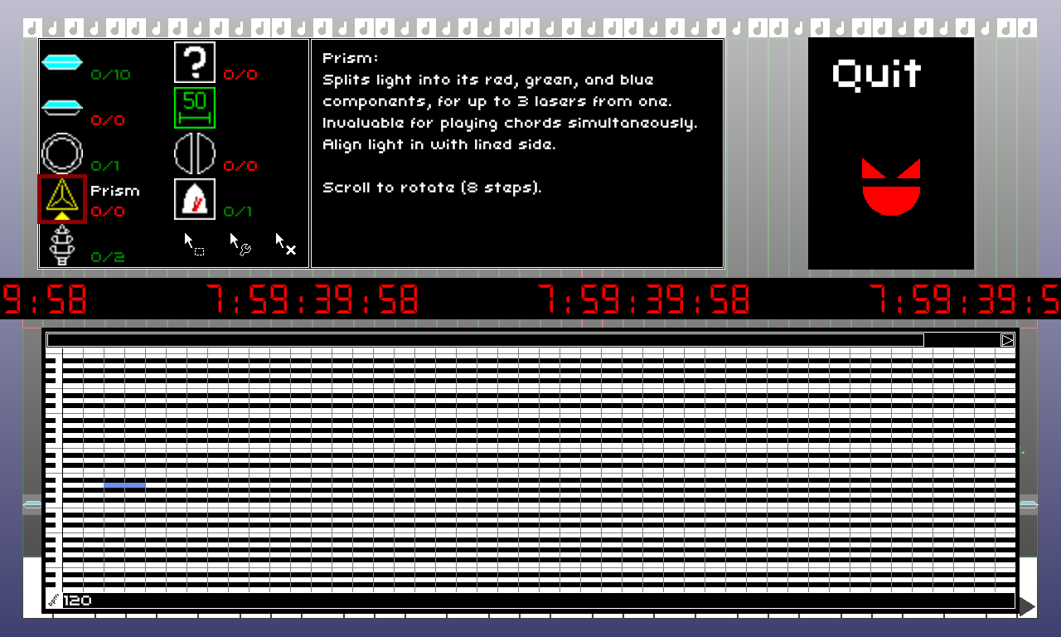Image resolution: width=1061 pixels, height=637 pixels.
Task: Choose the laser emitter tower icon
Action: pyautogui.click(x=62, y=245)
